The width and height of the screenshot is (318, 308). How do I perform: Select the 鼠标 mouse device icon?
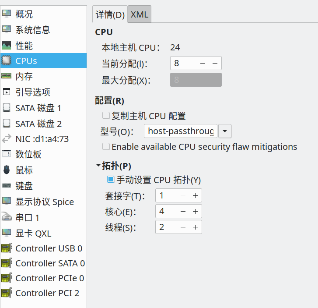coord(7,170)
